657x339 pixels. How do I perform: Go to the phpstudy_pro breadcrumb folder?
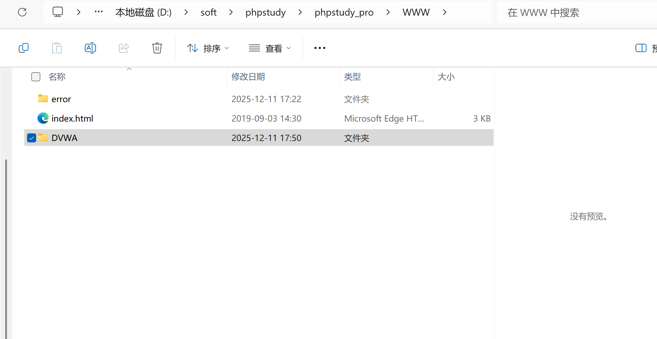point(344,13)
